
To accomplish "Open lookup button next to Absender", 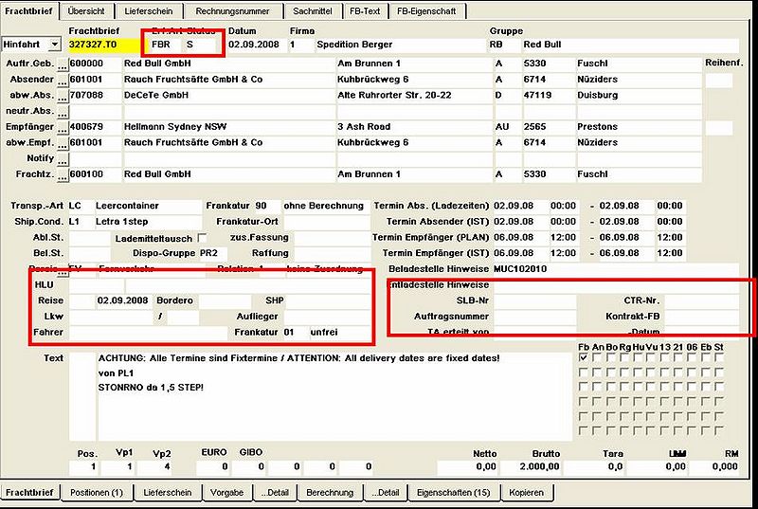I will tap(63, 81).
